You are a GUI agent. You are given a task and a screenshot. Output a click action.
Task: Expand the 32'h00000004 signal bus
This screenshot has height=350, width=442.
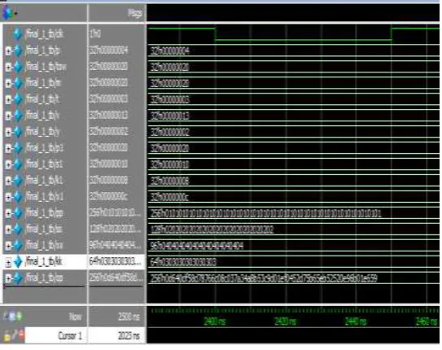pyautogui.click(x=8, y=50)
